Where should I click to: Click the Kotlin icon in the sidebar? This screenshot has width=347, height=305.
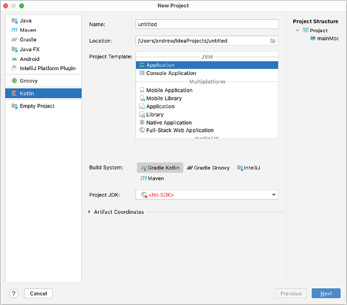[14, 93]
